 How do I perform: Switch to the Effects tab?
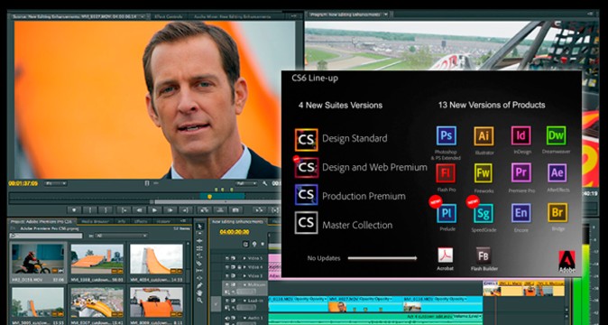point(141,221)
